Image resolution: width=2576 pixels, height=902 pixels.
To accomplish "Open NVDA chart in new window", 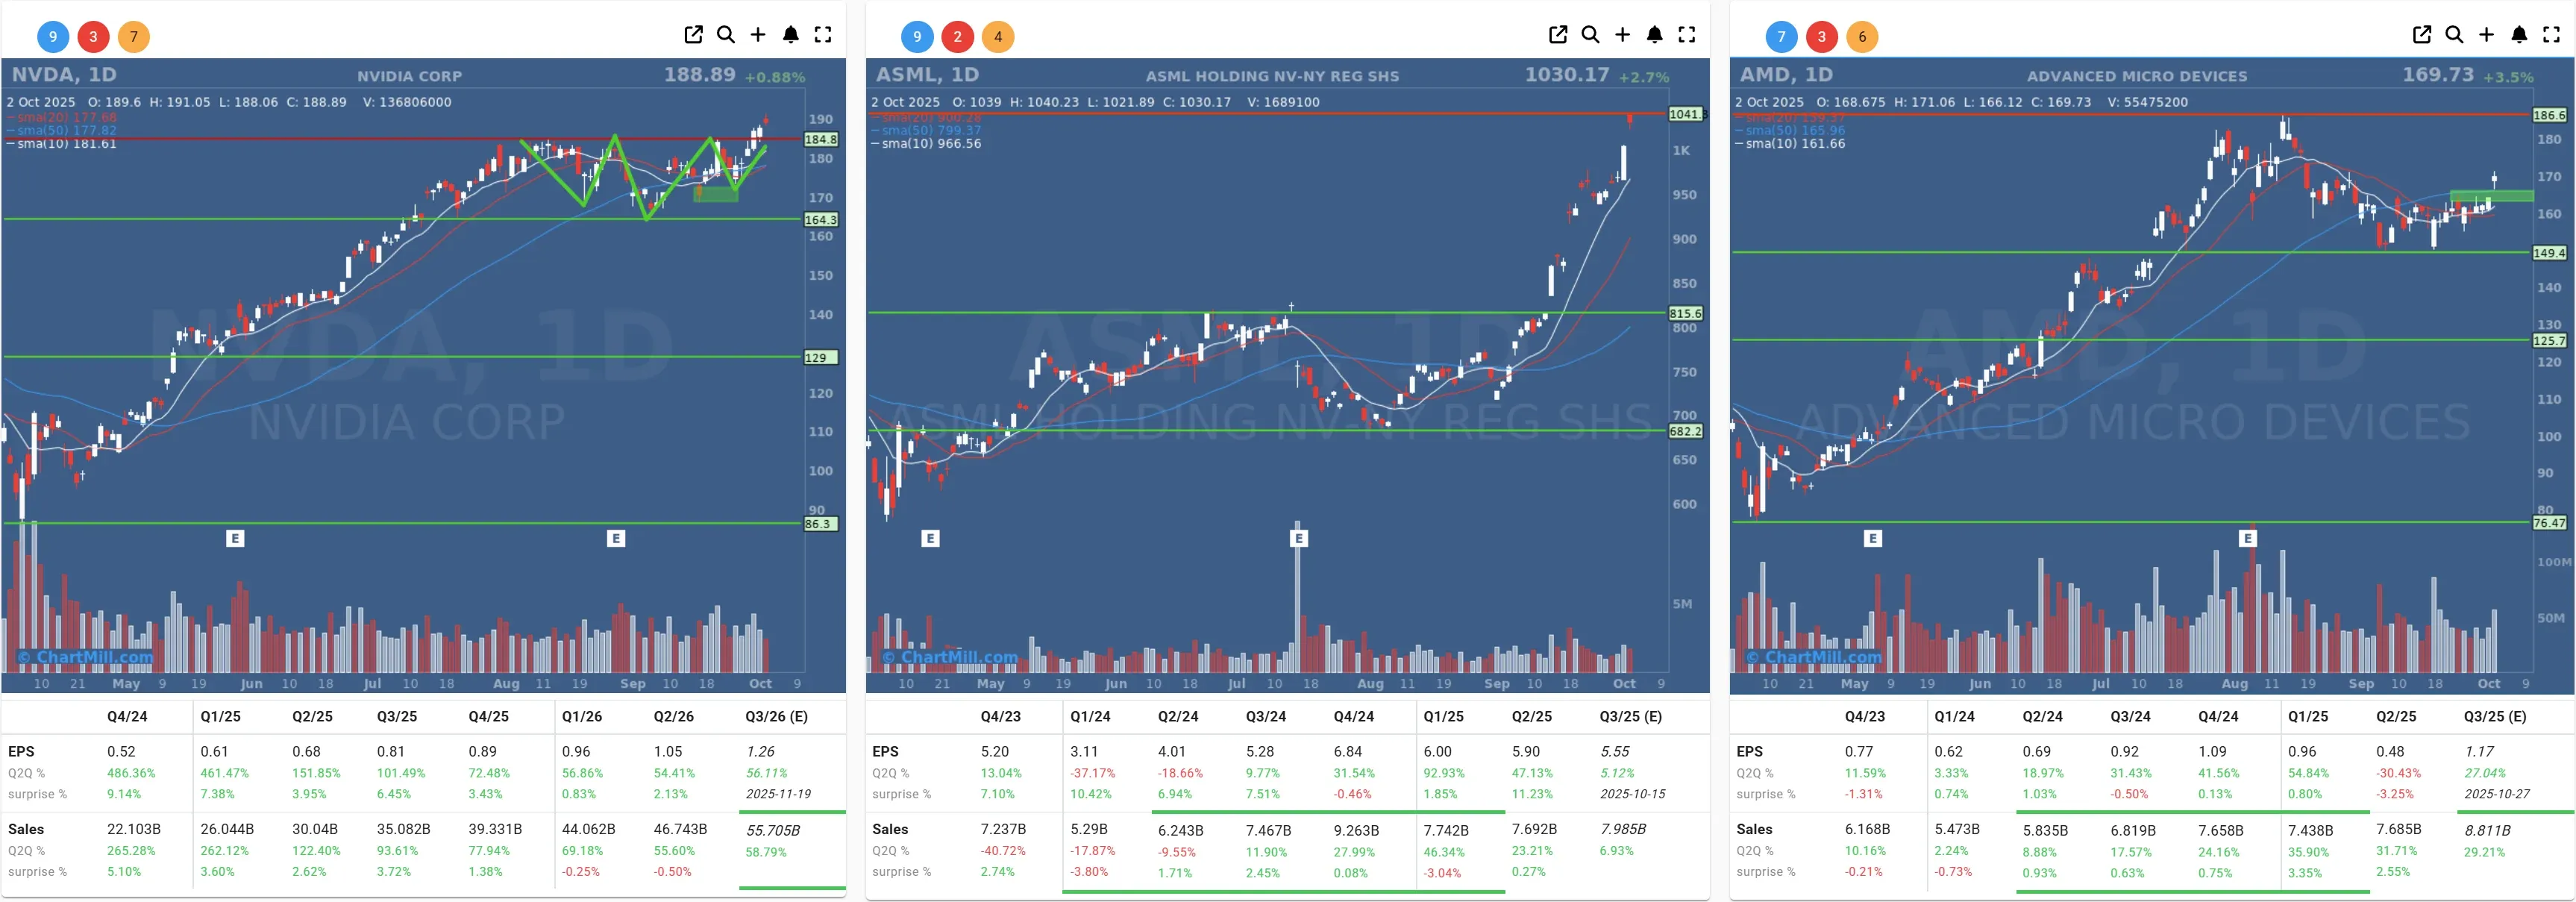I will pyautogui.click(x=693, y=35).
